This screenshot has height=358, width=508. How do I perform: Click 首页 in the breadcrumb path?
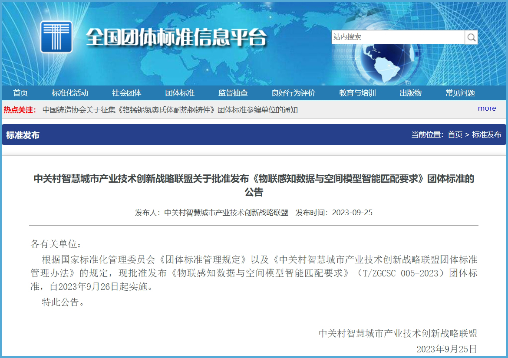click(x=455, y=135)
